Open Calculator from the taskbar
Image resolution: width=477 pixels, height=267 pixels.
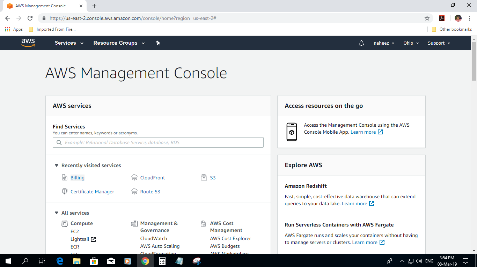[162, 261]
